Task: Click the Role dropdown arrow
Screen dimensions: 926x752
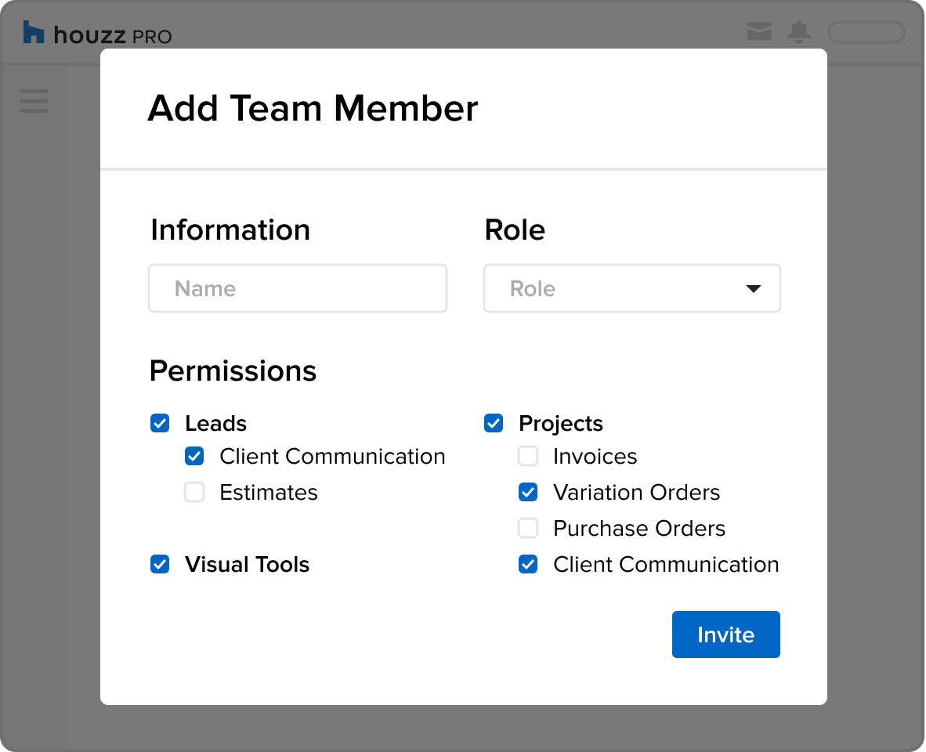Action: (x=753, y=288)
